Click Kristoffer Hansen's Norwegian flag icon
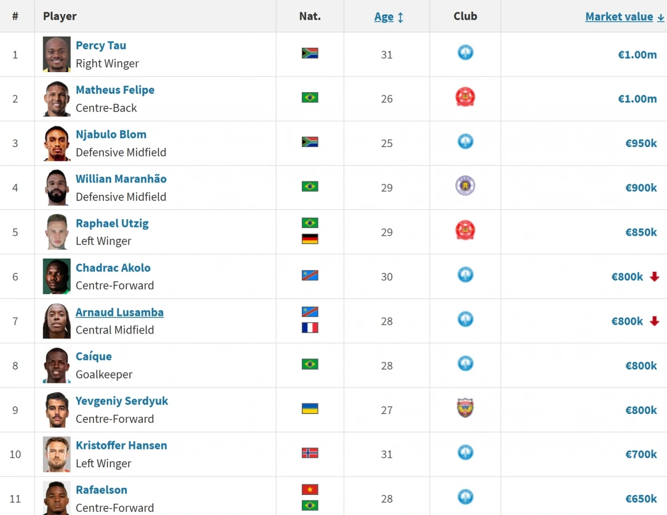Viewport: 667px width, 515px height. 310,453
